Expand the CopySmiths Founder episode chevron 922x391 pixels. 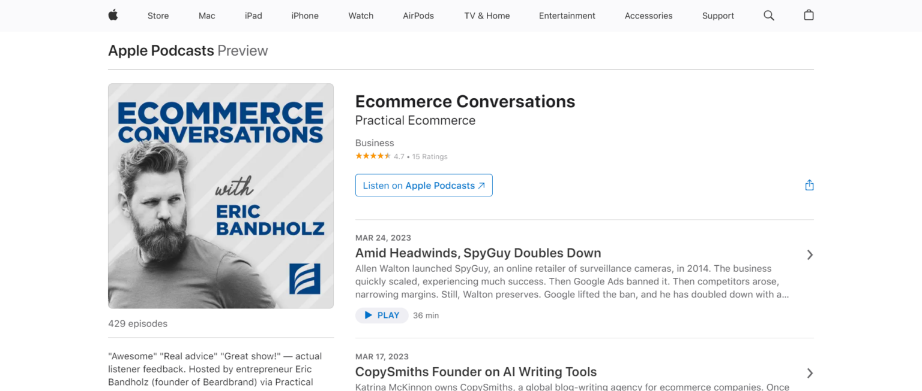tap(809, 372)
